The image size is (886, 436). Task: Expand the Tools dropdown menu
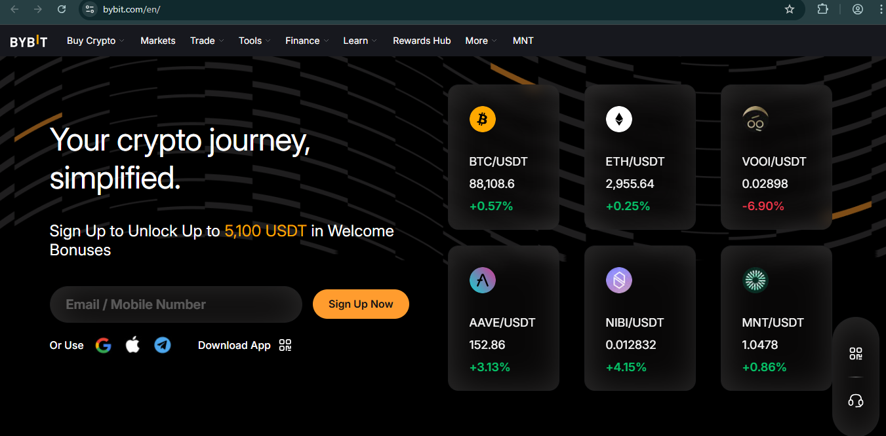pyautogui.click(x=255, y=41)
